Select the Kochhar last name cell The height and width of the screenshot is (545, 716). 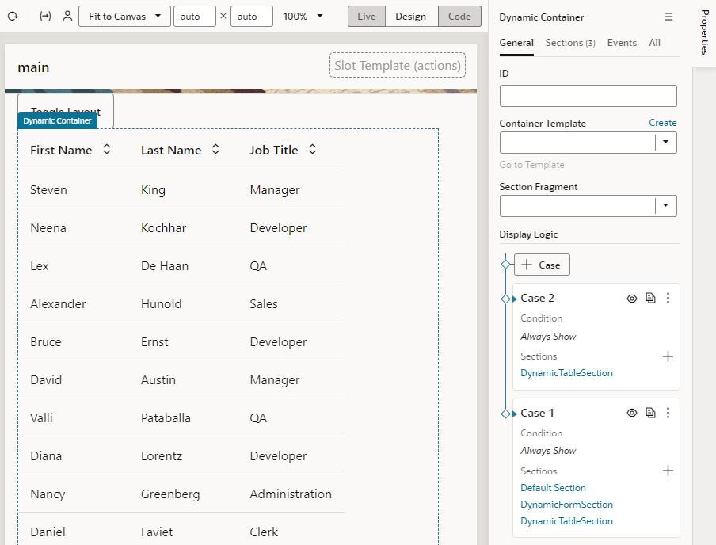point(163,228)
